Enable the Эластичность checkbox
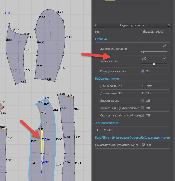Image resolution: width=175 pixels, height=181 pixels. click(143, 101)
